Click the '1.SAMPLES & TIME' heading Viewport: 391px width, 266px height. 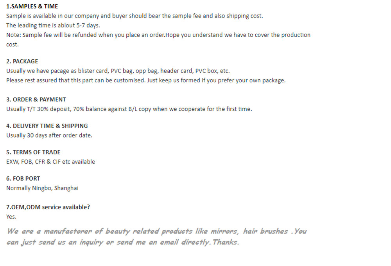coord(32,7)
